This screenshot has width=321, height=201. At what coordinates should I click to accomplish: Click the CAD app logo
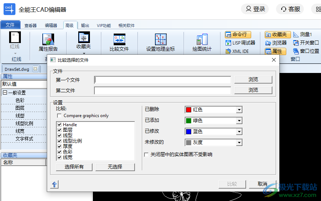pyautogui.click(x=10, y=9)
